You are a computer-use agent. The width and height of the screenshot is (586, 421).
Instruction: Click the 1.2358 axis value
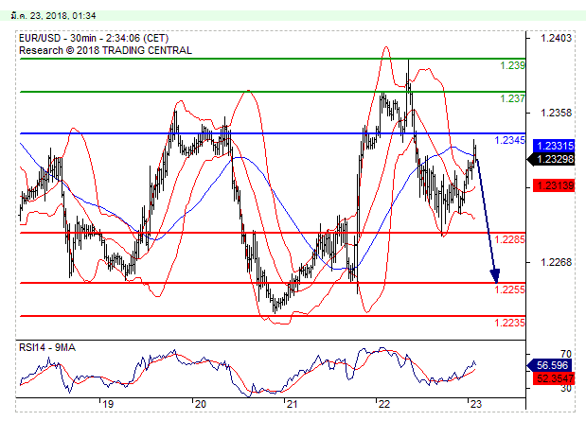[556, 113]
